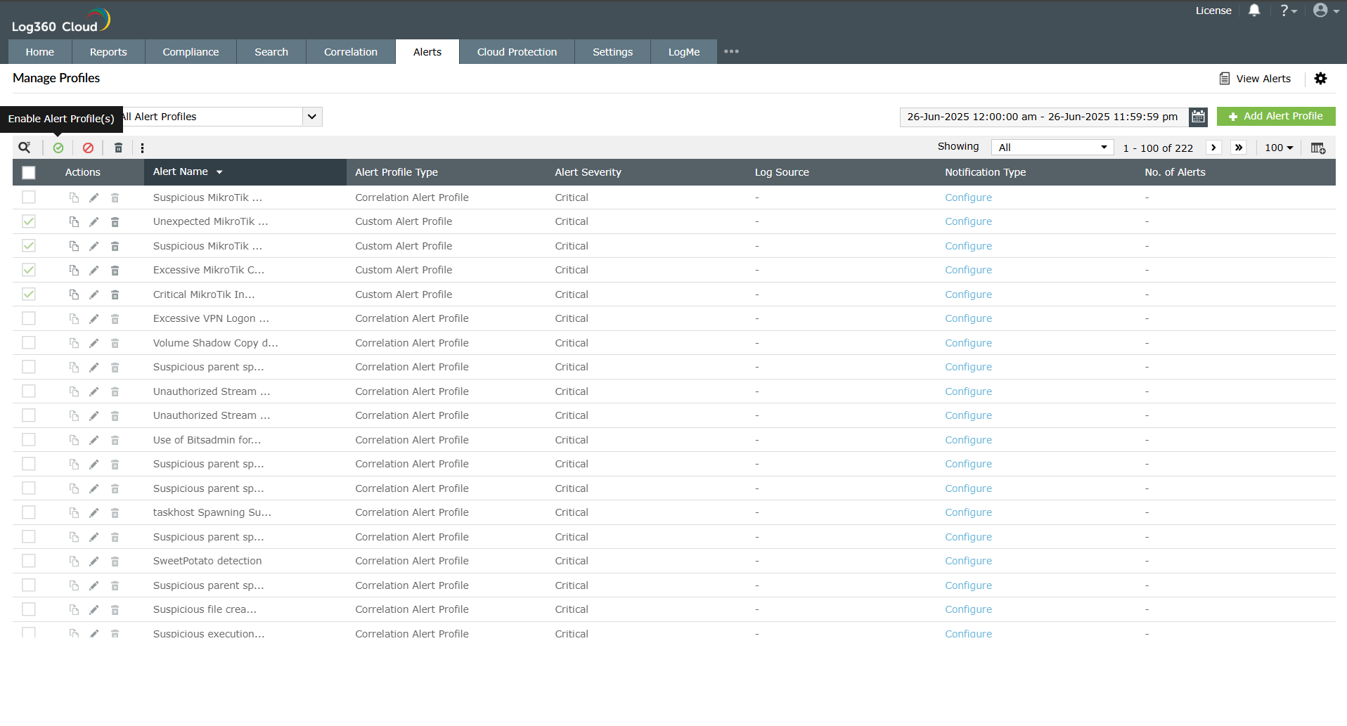Click Configure for SweetPotato detection
Viewport: 1347px width, 726px height.
tap(968, 561)
